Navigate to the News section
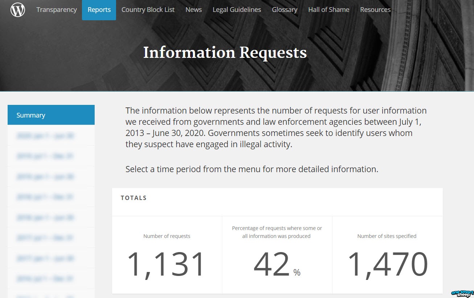The height and width of the screenshot is (298, 474). pos(193,10)
